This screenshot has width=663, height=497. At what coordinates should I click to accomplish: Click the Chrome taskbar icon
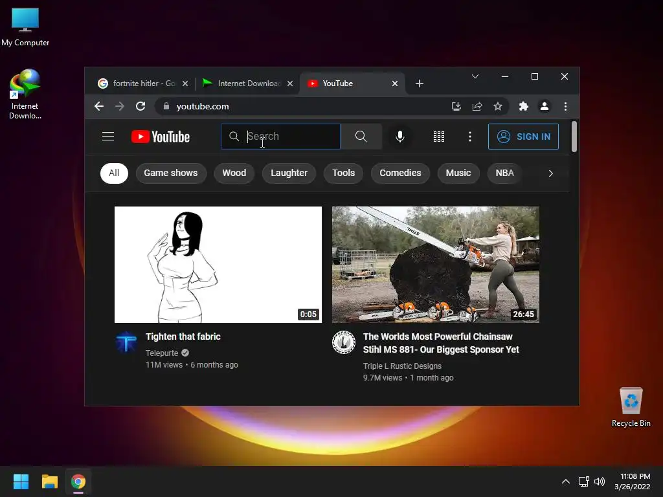tap(78, 481)
